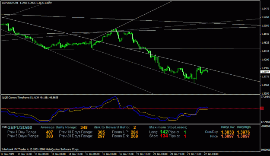
Task: Click the 20 Jan 19:00 time axis label
Action: pos(178,154)
